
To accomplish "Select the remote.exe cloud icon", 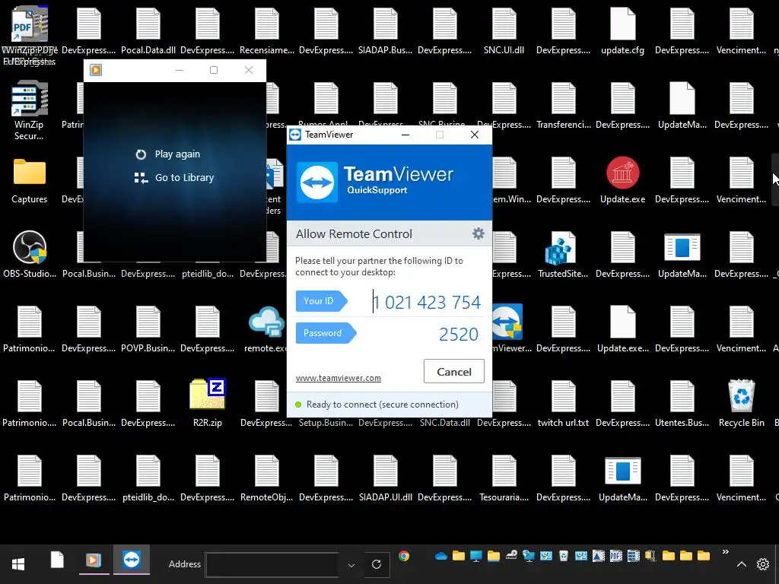I will [x=267, y=329].
